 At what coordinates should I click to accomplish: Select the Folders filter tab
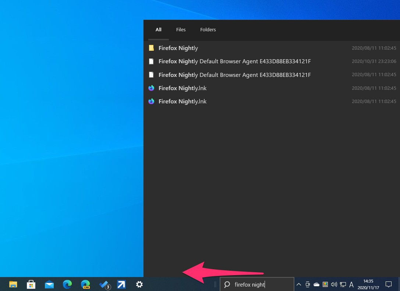pyautogui.click(x=208, y=30)
